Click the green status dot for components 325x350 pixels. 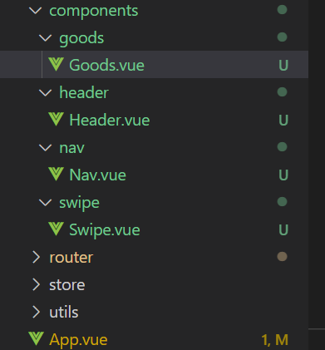(282, 10)
